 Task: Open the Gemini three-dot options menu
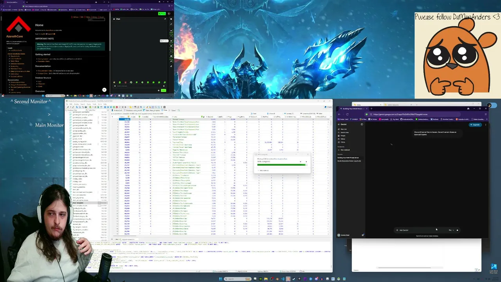(486, 125)
